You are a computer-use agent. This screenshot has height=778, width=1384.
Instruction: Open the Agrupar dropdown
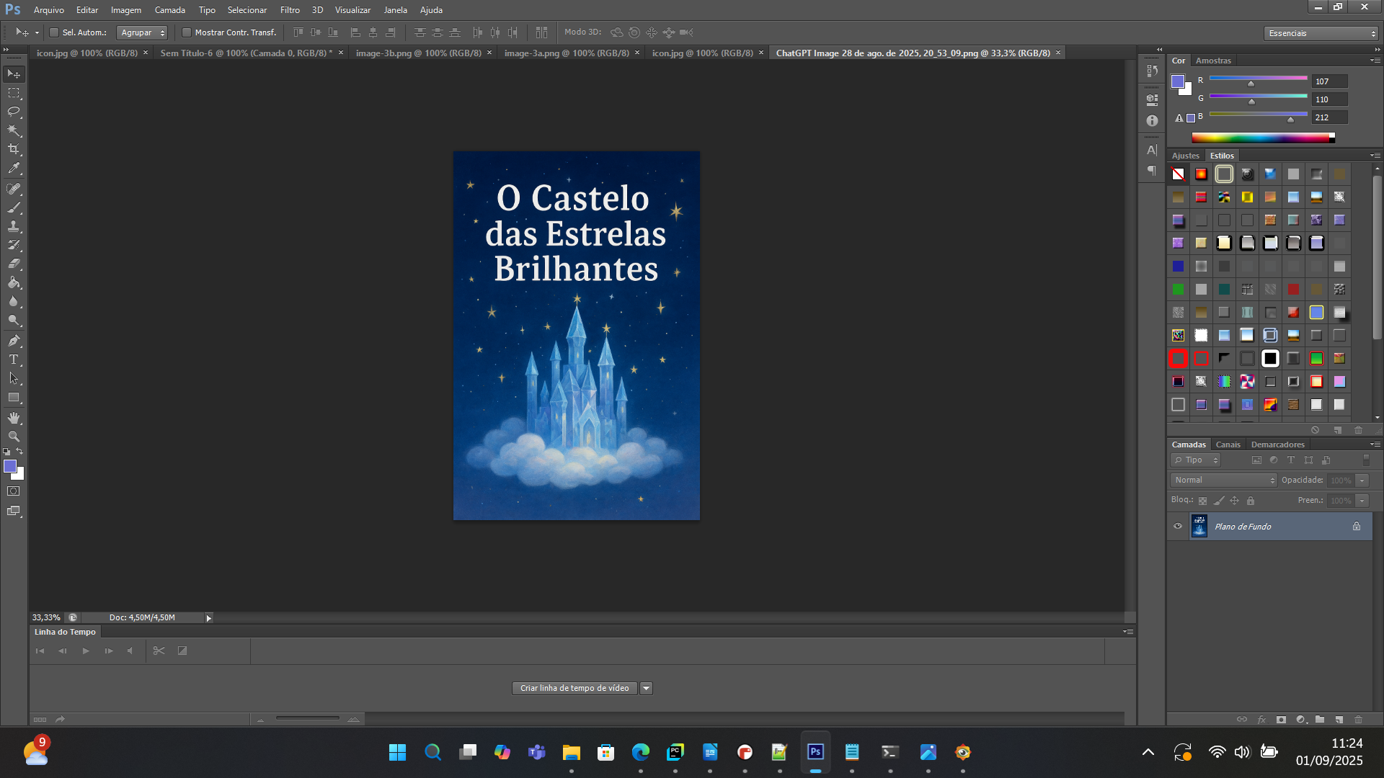click(x=142, y=32)
